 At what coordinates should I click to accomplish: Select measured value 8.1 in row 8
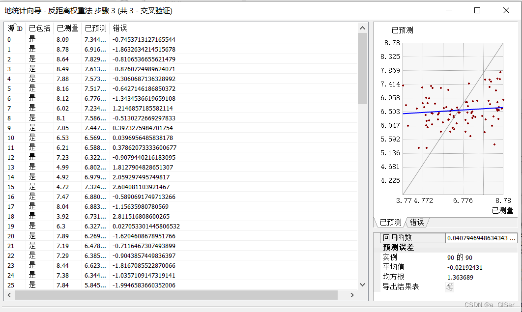point(60,118)
